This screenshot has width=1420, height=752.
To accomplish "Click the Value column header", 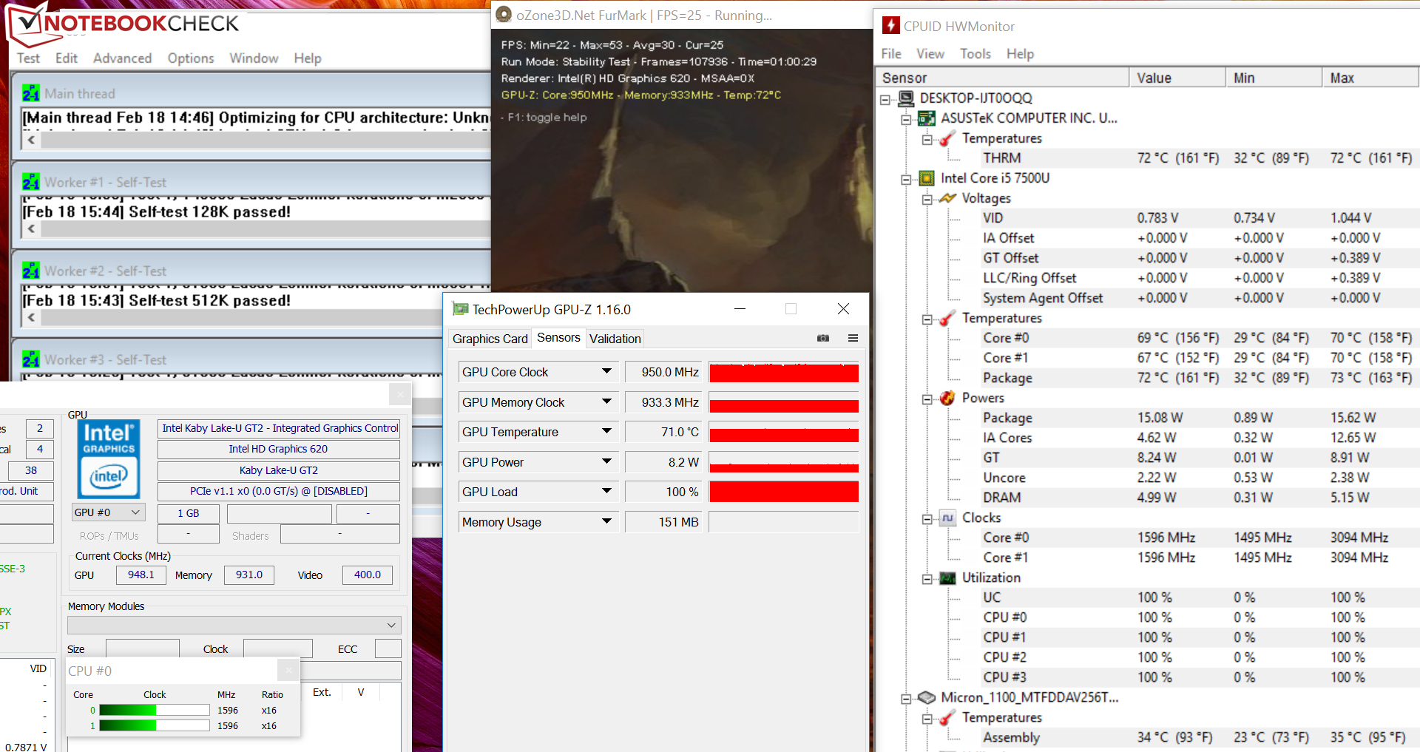I will click(1177, 78).
